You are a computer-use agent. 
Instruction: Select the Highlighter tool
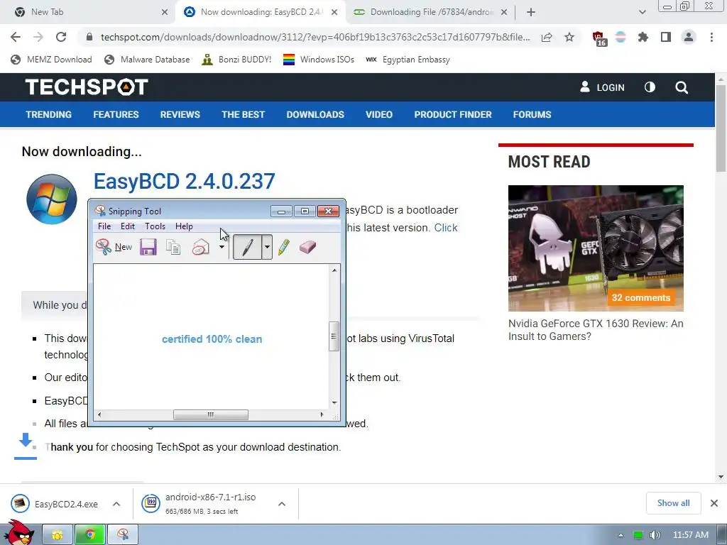(284, 247)
